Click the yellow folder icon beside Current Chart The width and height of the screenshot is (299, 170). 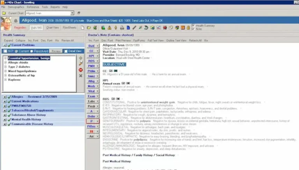tap(4, 13)
